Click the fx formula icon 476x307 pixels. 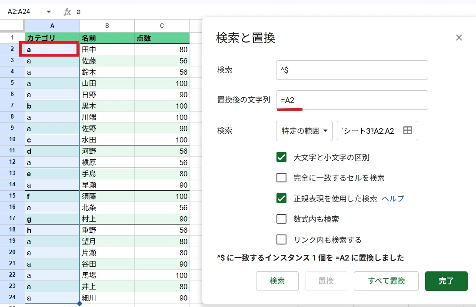click(67, 12)
